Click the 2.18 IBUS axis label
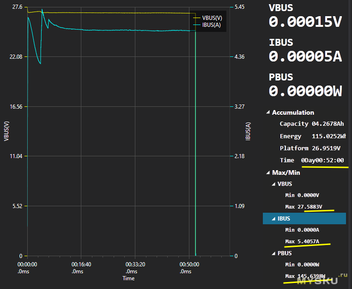The image size is (352, 289). click(x=240, y=156)
